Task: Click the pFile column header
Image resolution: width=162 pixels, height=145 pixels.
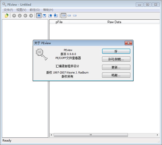Action: click(x=59, y=22)
